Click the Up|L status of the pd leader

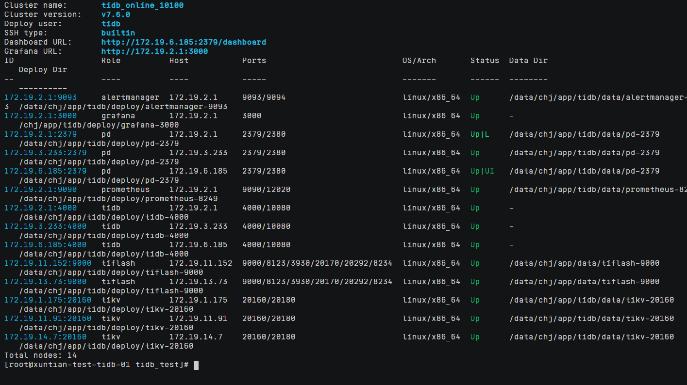480,134
